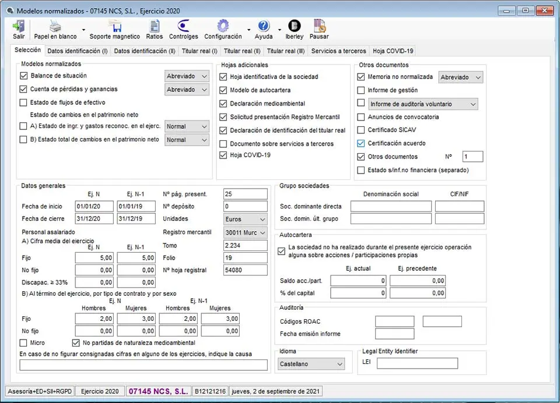Open the Titular real (II) tab
The image size is (560, 403).
click(x=242, y=51)
